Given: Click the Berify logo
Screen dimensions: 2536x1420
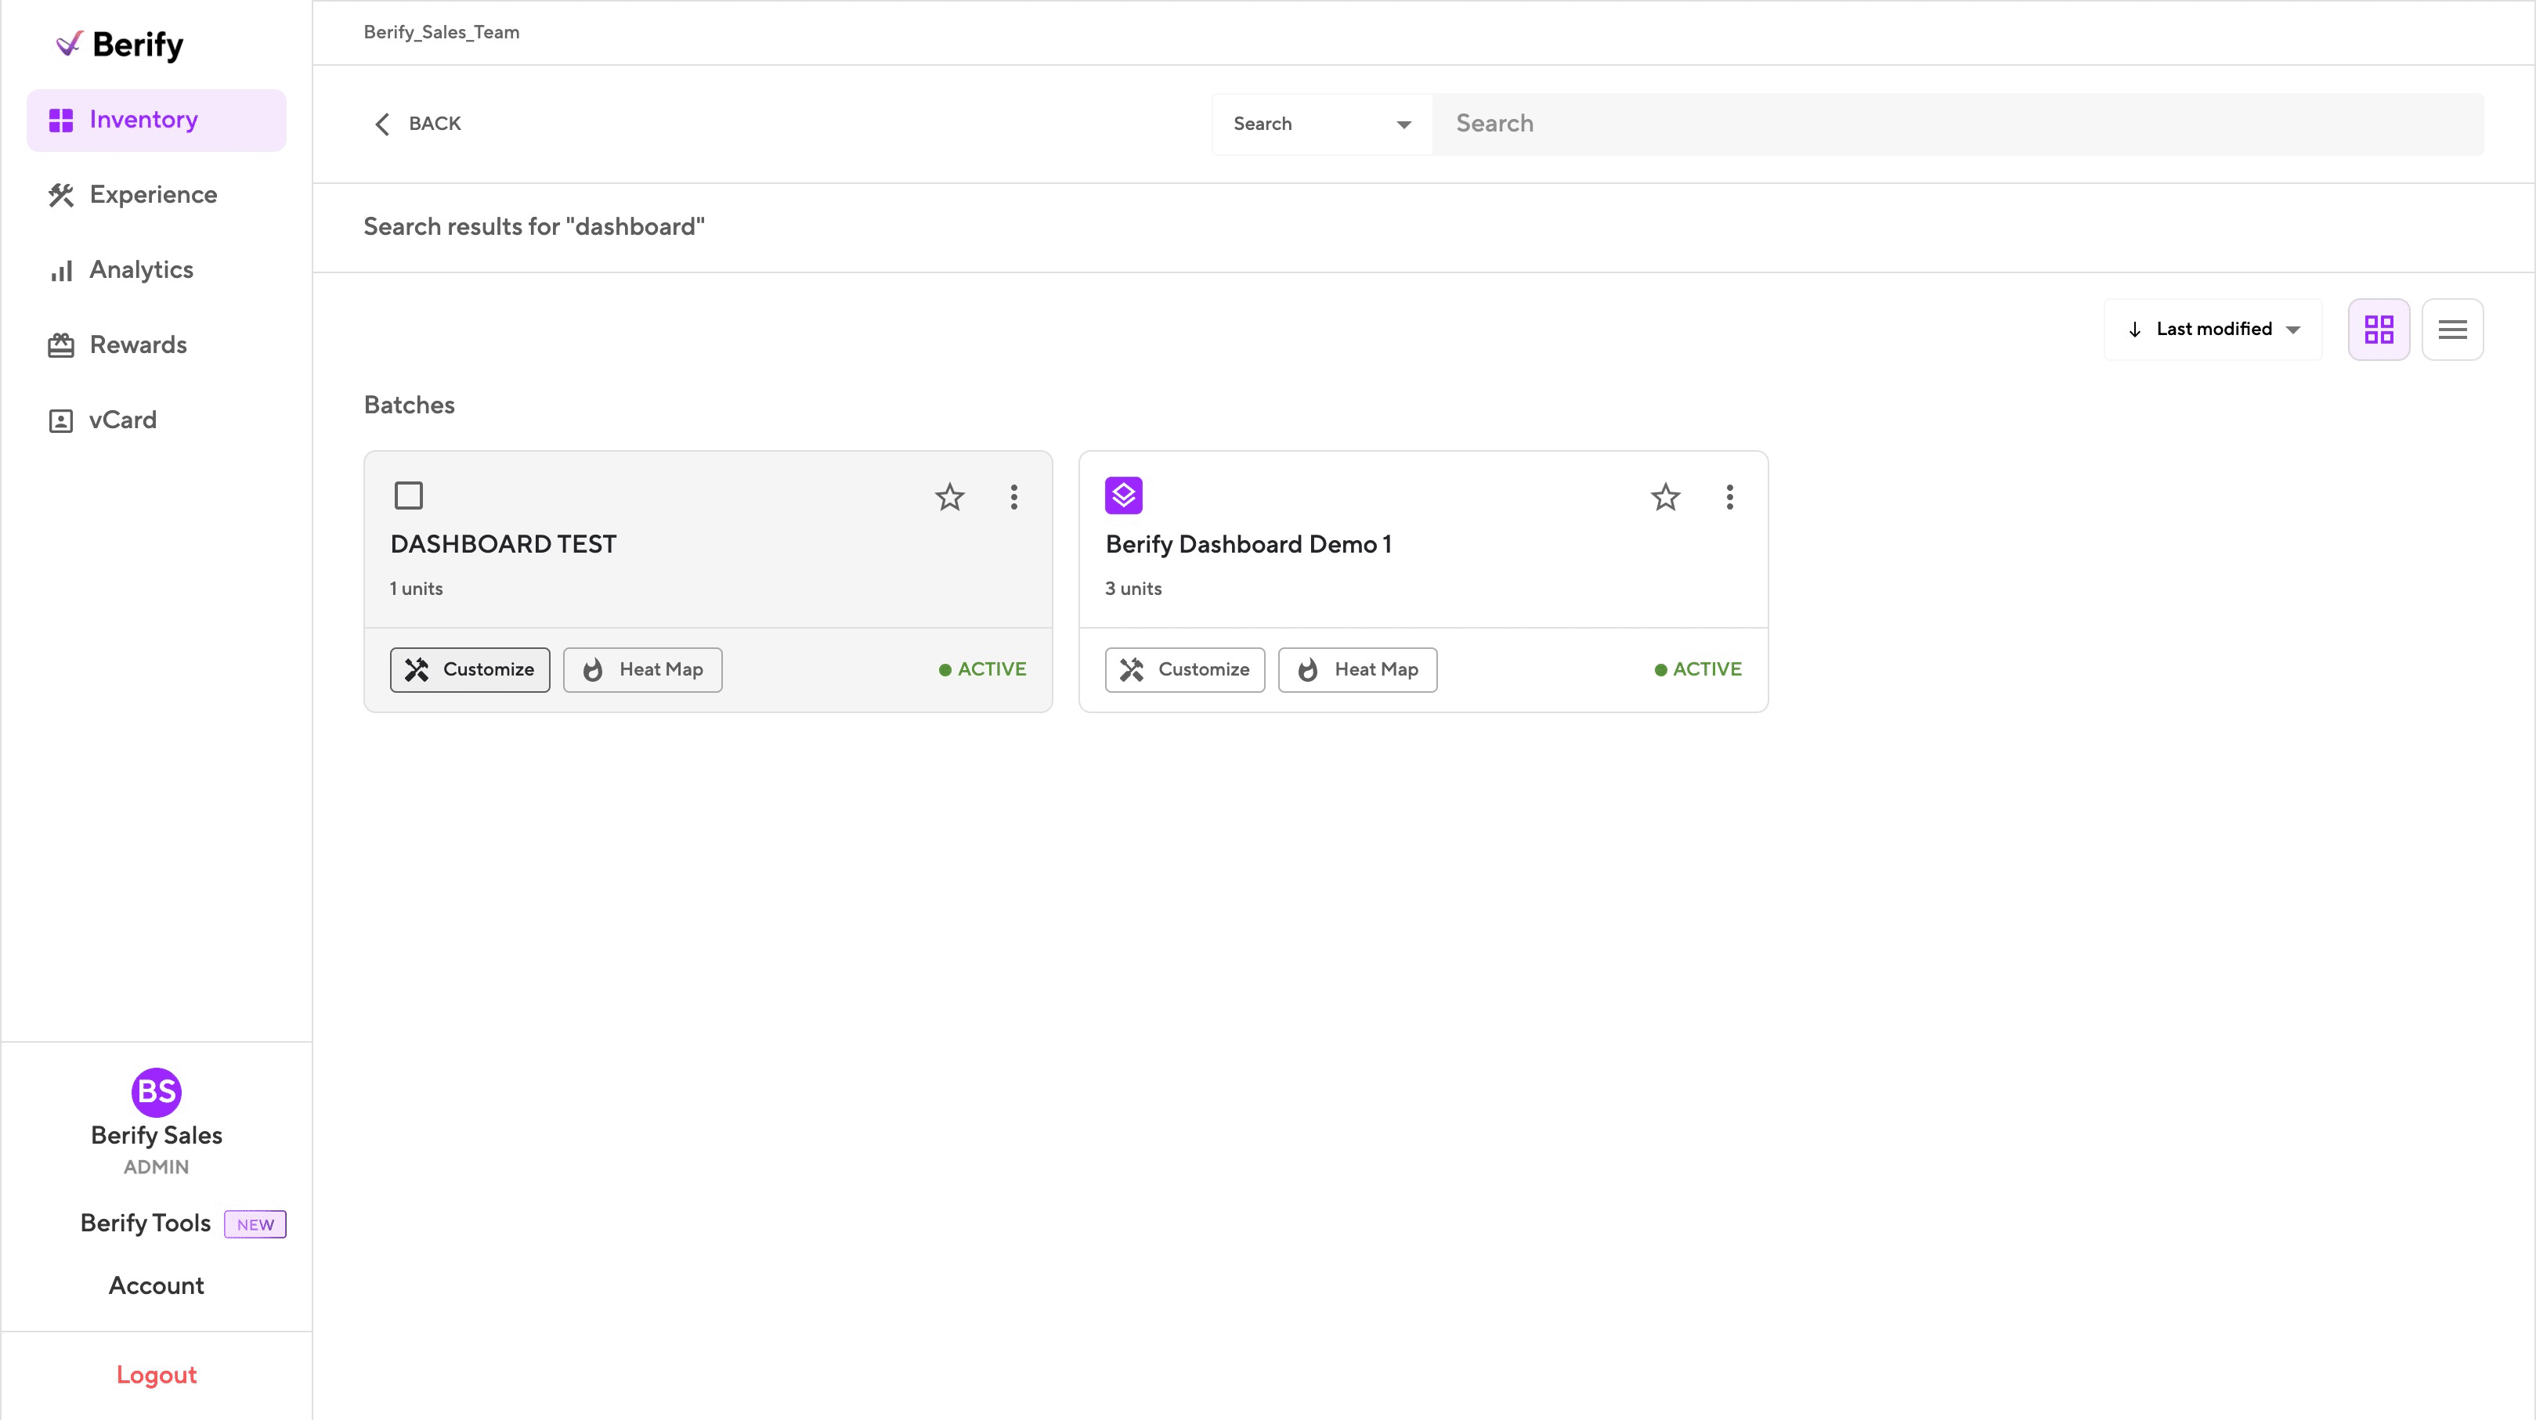Looking at the screenshot, I should pos(119,45).
